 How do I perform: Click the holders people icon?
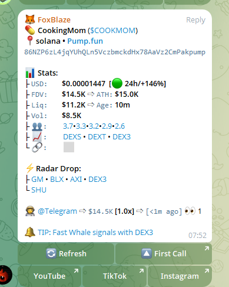click(37, 126)
